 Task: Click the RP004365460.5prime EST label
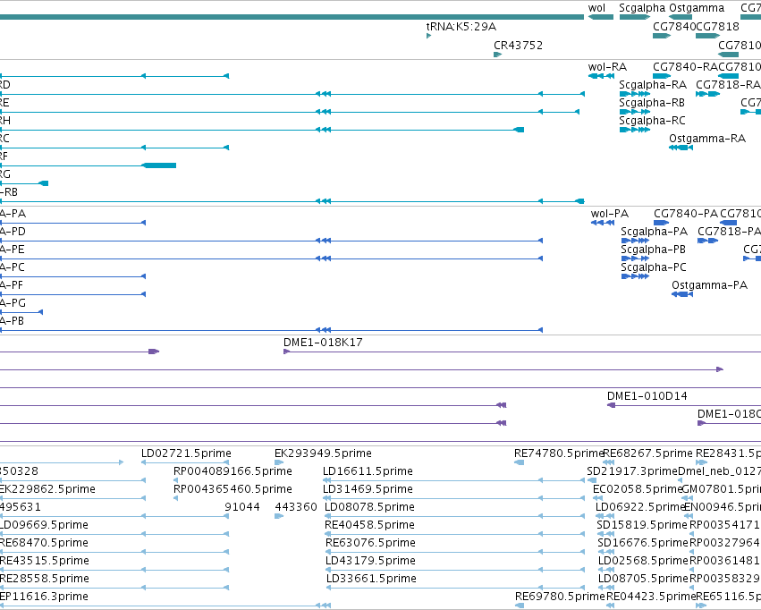233,489
